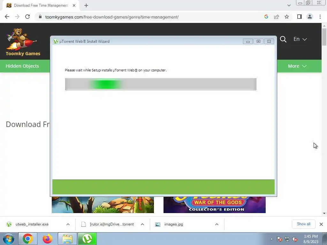Click the wizard's Please wait message

point(116,70)
